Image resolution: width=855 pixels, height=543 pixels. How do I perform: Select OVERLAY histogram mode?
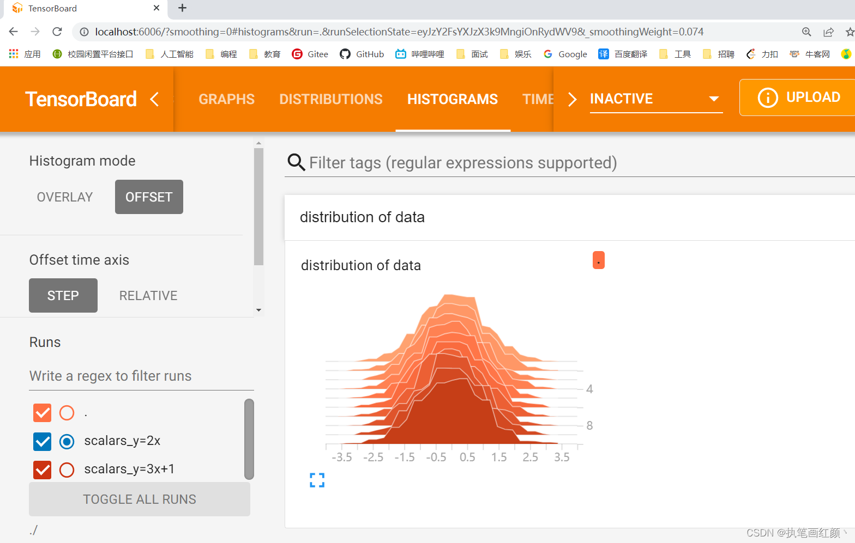pyautogui.click(x=65, y=197)
